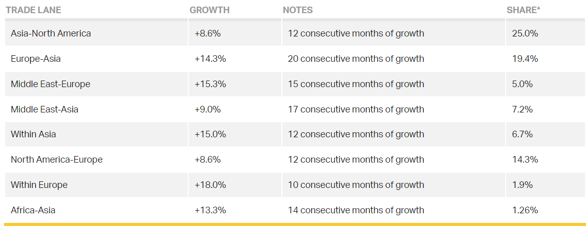The width and height of the screenshot is (586, 230).
Task: Click the 17 consecutive months note
Action: [x=356, y=109]
